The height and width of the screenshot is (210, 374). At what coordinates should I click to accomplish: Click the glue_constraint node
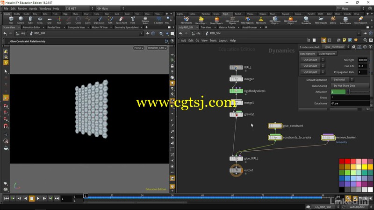[275, 126]
